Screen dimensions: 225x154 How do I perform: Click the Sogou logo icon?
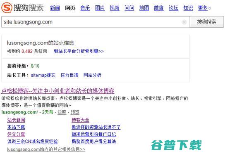pyautogui.click(x=7, y=8)
